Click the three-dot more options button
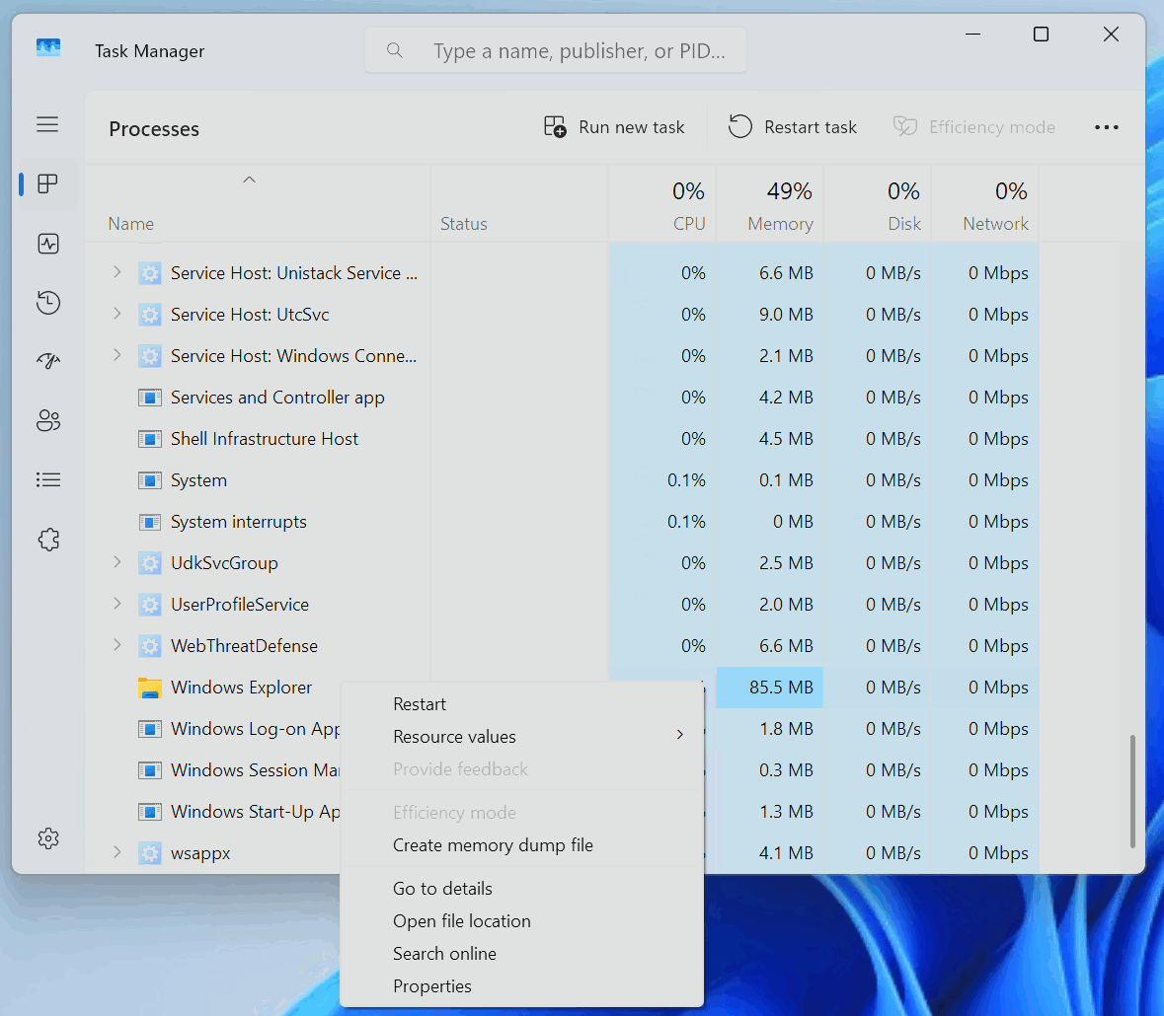This screenshot has height=1016, width=1164. 1106,127
